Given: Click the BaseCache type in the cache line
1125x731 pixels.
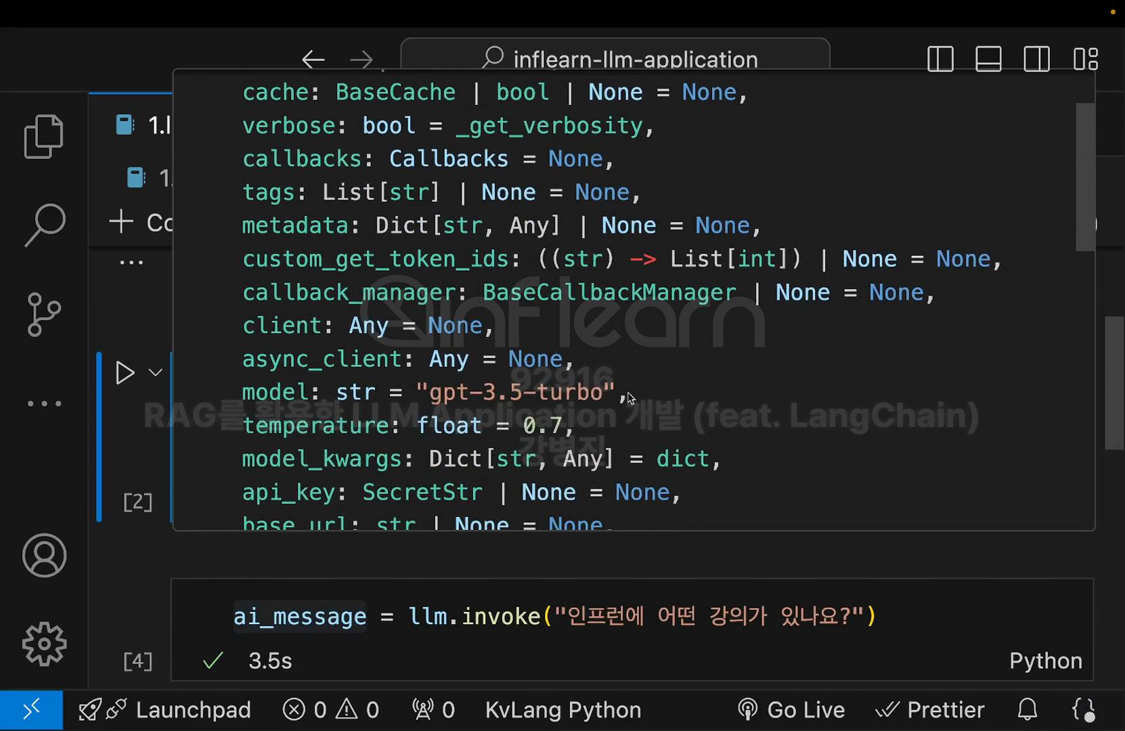Looking at the screenshot, I should click(x=395, y=92).
